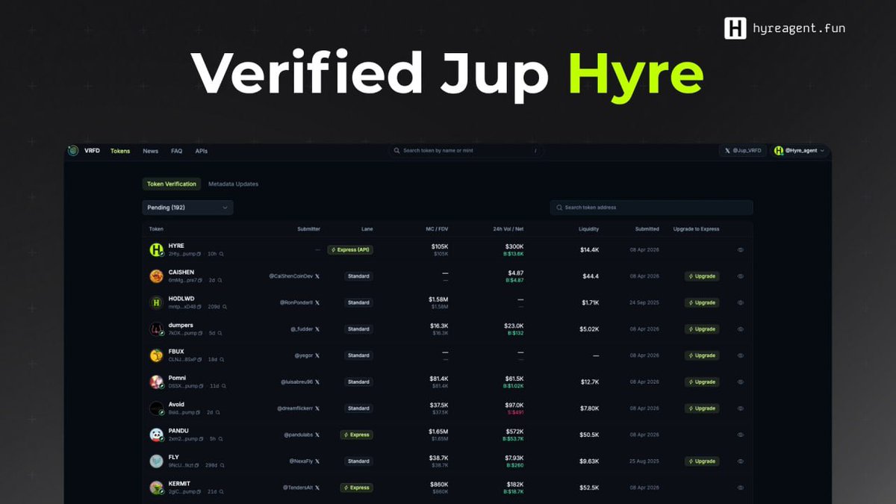Image resolution: width=896 pixels, height=504 pixels.
Task: Copy the dumpers mint address icon
Action: click(199, 333)
